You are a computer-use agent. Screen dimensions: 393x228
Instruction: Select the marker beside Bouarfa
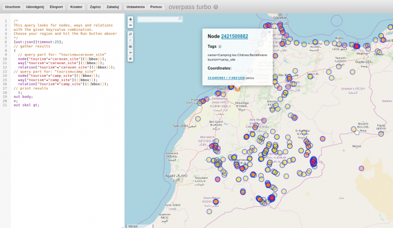click(x=354, y=129)
